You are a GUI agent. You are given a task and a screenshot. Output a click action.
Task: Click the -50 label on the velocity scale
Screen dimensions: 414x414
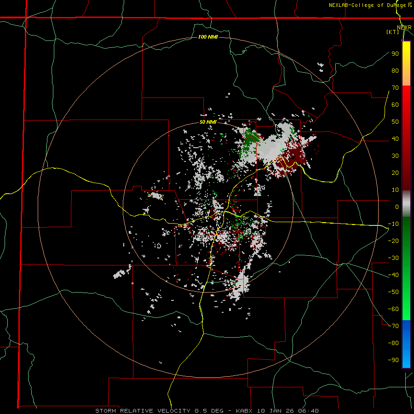(393, 292)
